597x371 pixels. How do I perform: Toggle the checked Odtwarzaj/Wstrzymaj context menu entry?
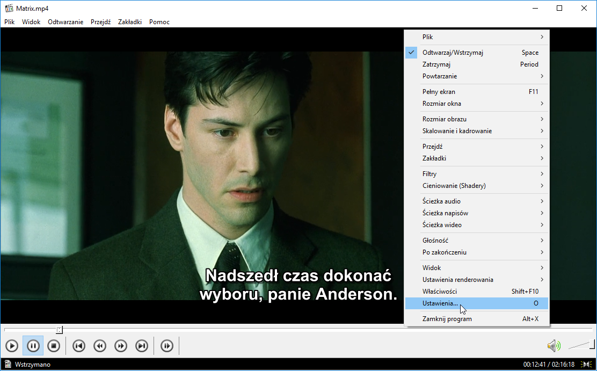[476, 53]
